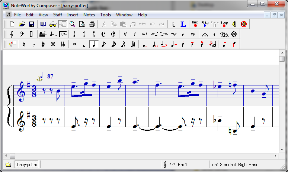Insert a treble clef
288x172 pixels.
(12, 34)
